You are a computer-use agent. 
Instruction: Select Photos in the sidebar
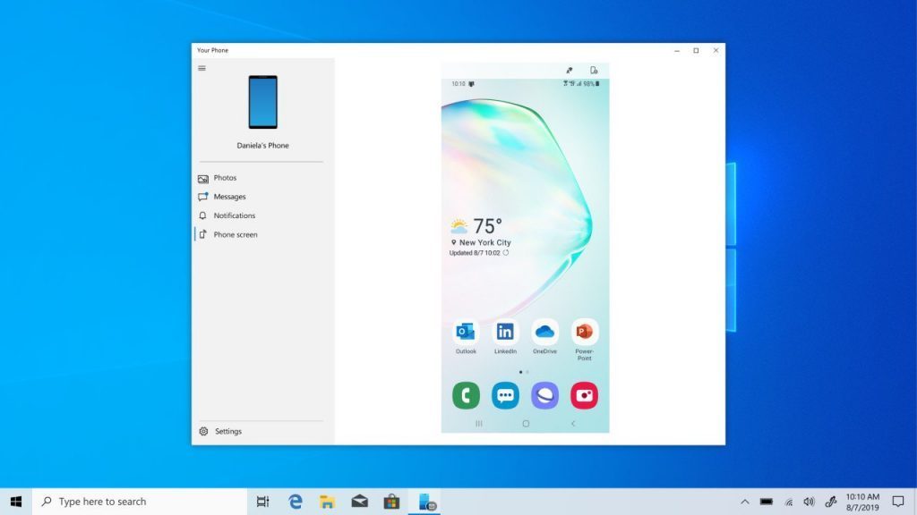coord(225,178)
